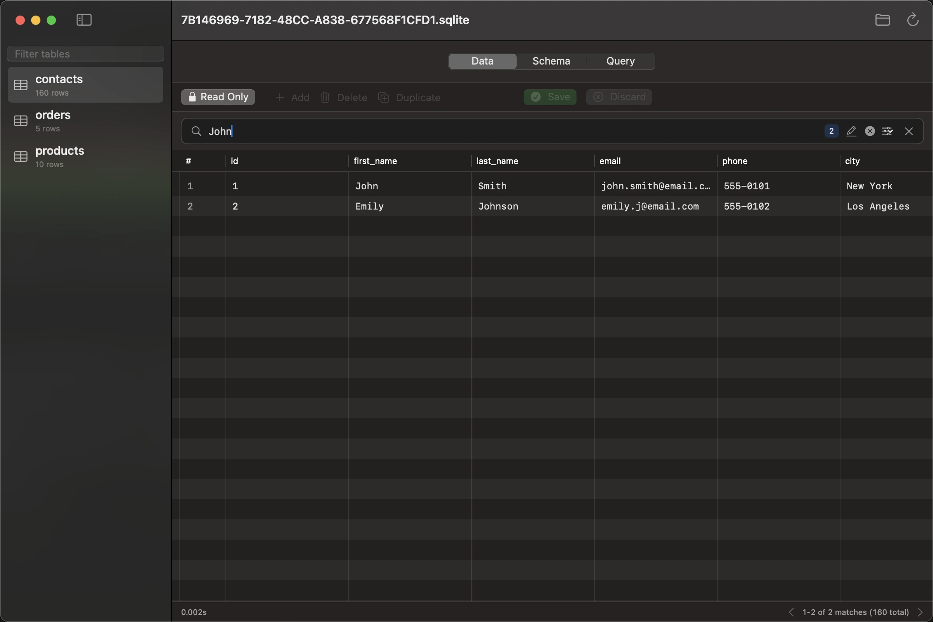Click the Filter tables input field
The width and height of the screenshot is (933, 622).
point(85,54)
